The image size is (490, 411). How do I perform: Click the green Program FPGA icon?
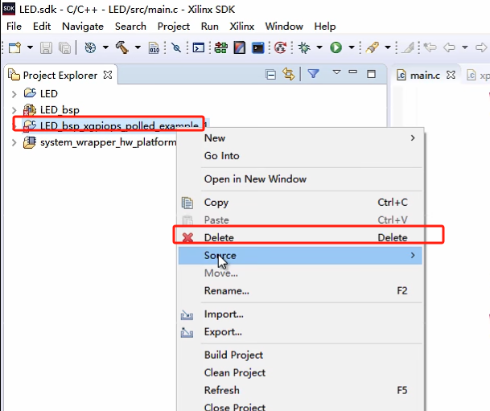[x=221, y=47]
